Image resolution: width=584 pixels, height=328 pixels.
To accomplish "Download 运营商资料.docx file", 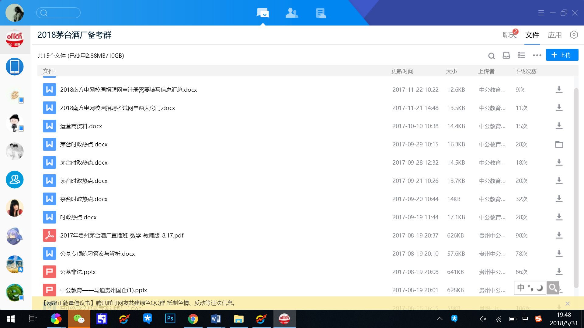I will tap(559, 126).
